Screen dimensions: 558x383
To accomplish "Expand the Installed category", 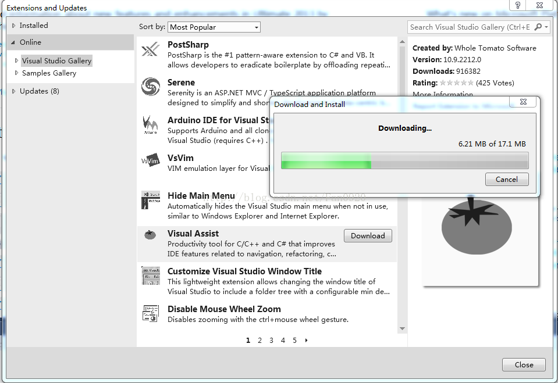I will pyautogui.click(x=13, y=26).
